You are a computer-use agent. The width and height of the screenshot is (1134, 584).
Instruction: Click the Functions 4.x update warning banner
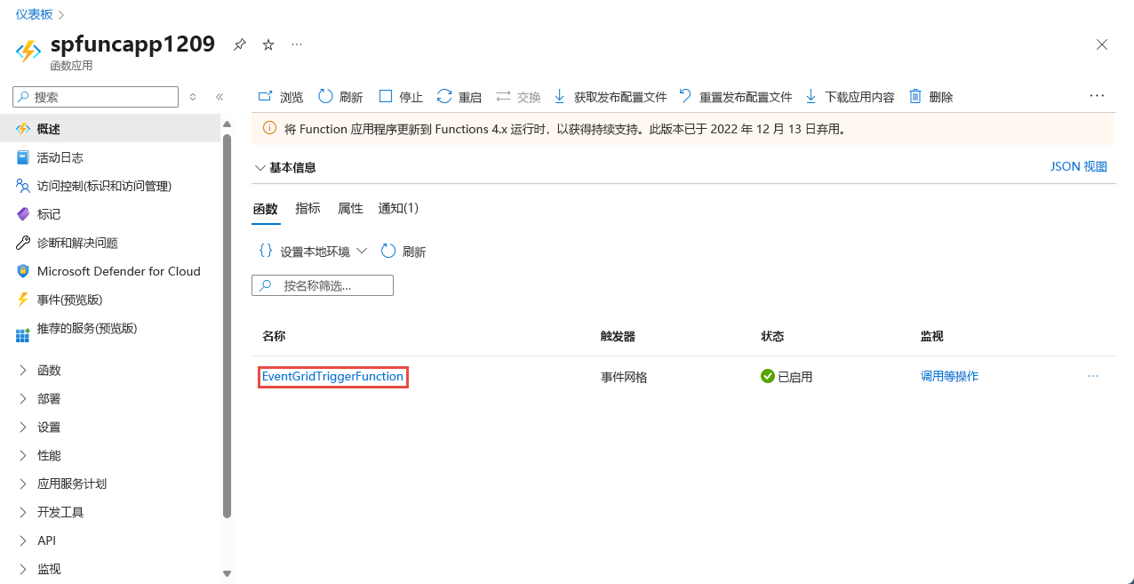683,129
